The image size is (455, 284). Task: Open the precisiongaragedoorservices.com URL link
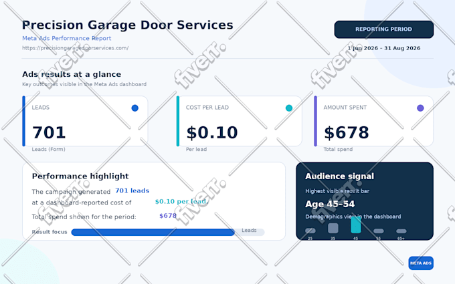[x=76, y=48]
